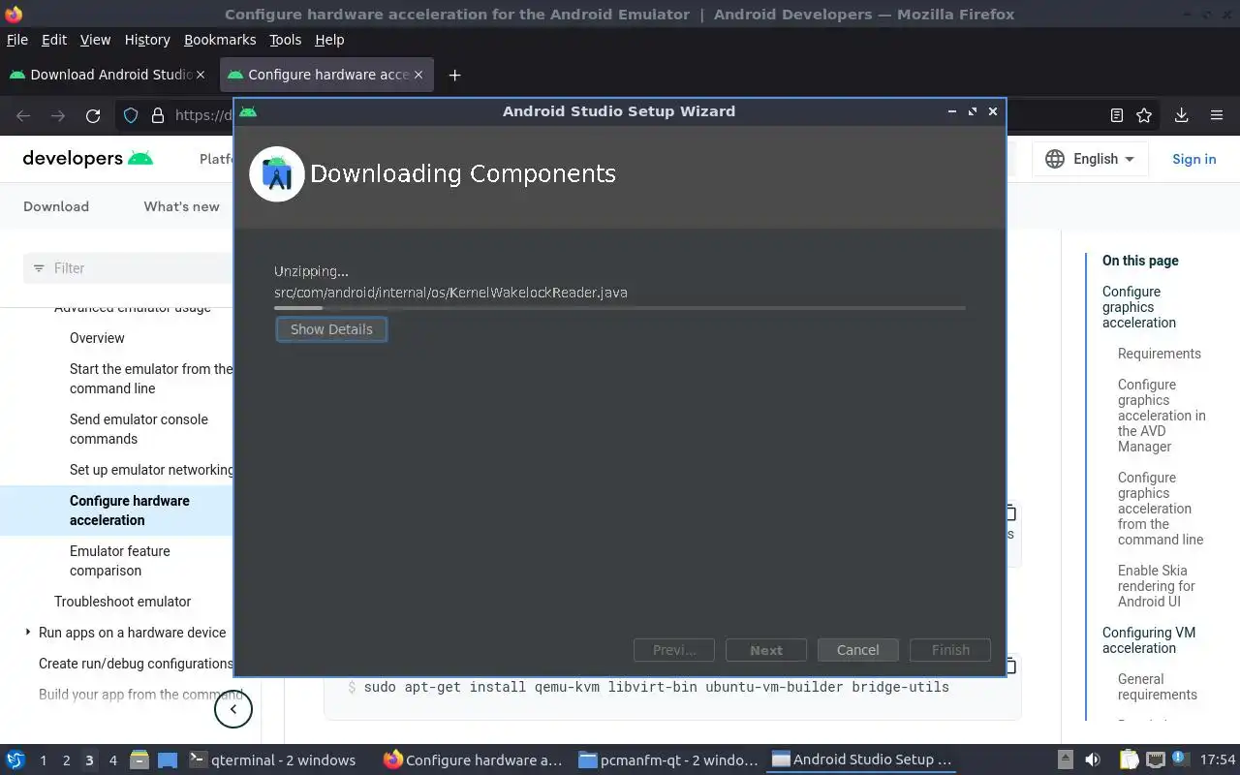
Task: Open the English language dropdown
Action: point(1090,159)
